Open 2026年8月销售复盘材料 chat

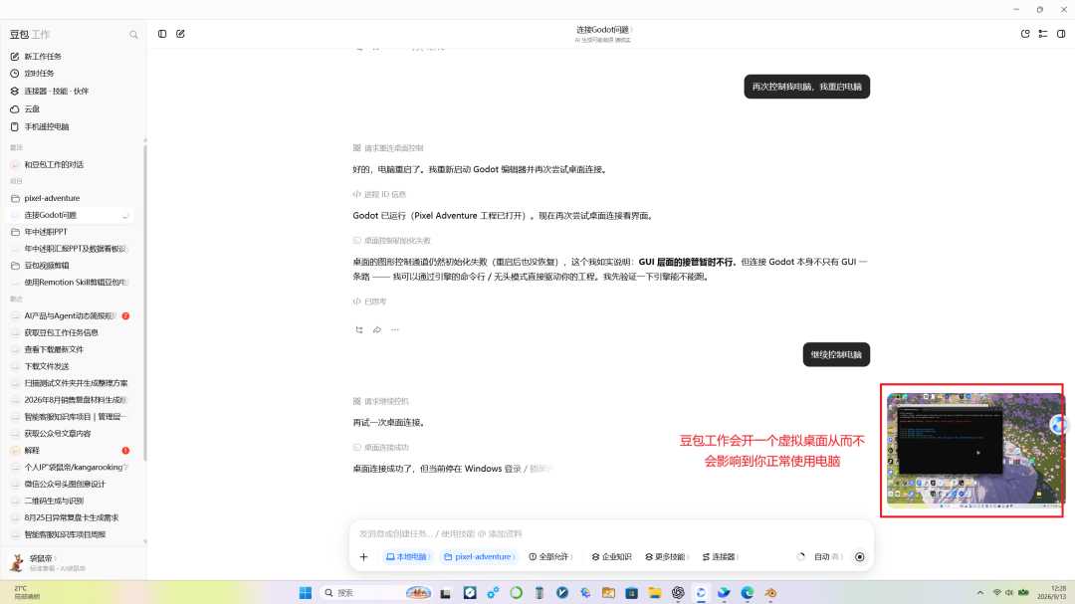coord(72,400)
